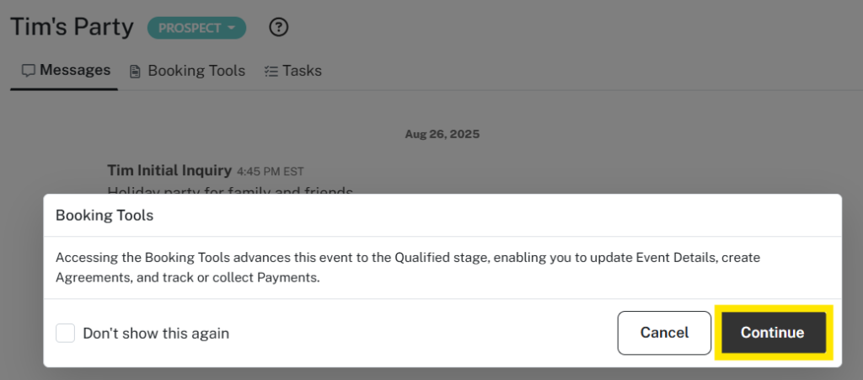The width and height of the screenshot is (863, 380).
Task: Click the Aug 26, 2025 date separator
Action: 442,134
